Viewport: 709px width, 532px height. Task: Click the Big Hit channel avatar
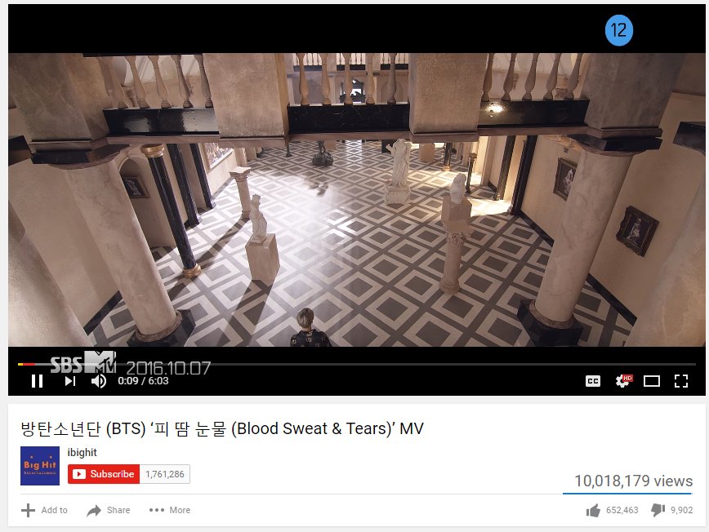pos(40,466)
